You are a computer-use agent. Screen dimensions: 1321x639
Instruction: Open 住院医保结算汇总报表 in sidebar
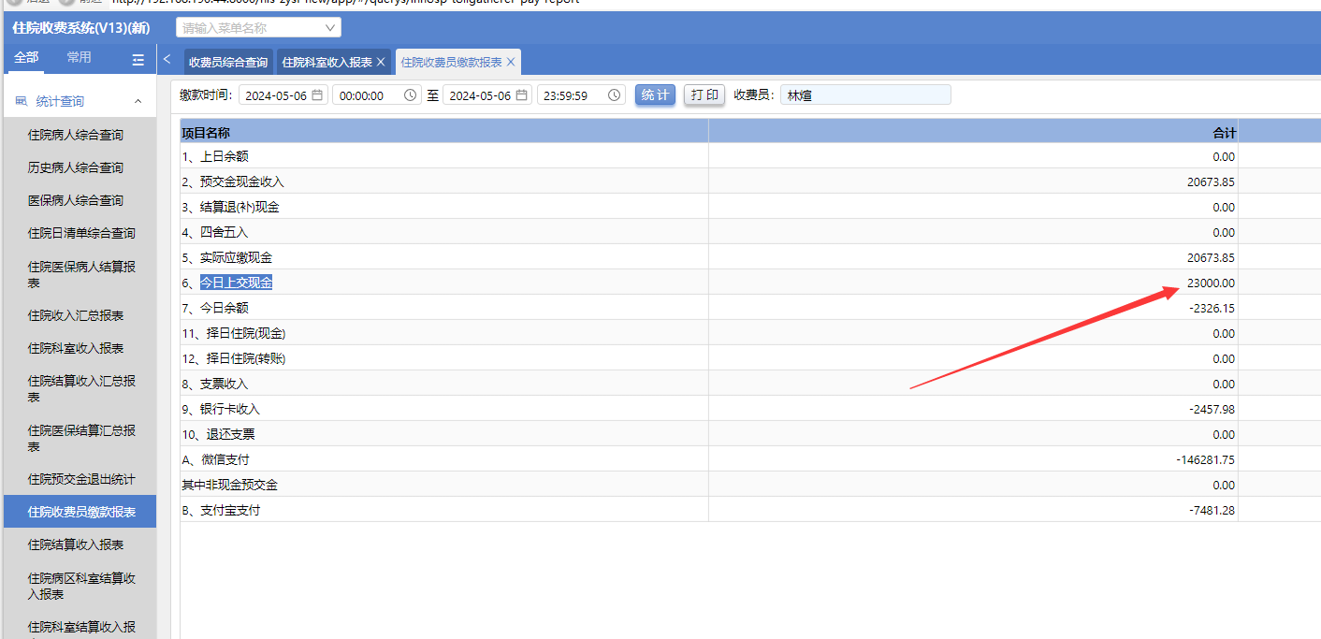pos(79,439)
